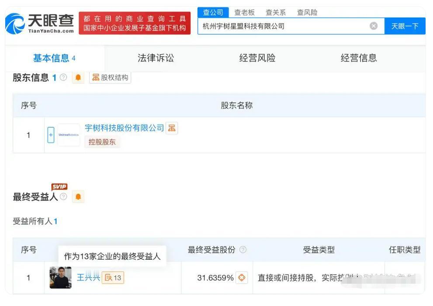Image resolution: width=433 pixels, height=306 pixels.
Task: Open the 法律诉讼 tab
Action: point(156,58)
